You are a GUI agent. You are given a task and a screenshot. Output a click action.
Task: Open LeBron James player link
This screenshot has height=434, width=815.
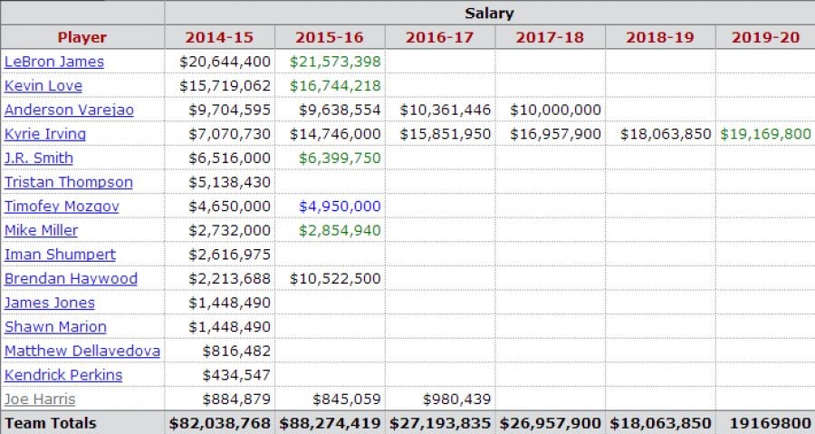tap(54, 62)
